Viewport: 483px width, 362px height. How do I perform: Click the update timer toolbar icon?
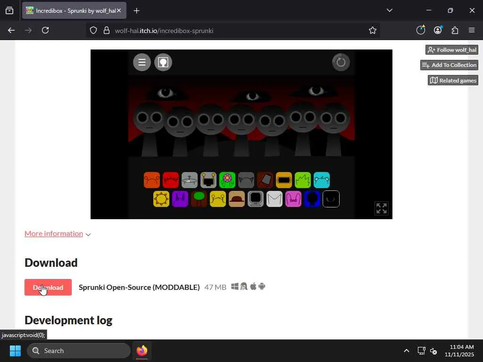point(421,30)
